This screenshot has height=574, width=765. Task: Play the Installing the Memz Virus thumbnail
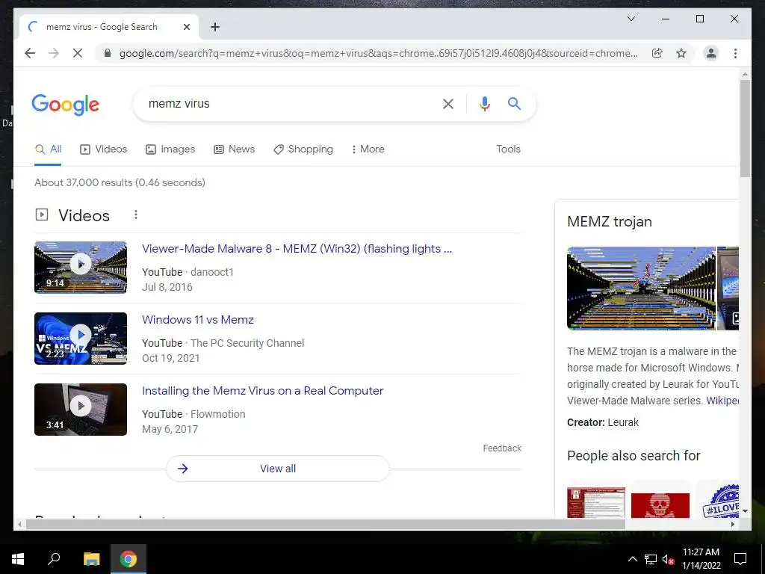pos(81,410)
